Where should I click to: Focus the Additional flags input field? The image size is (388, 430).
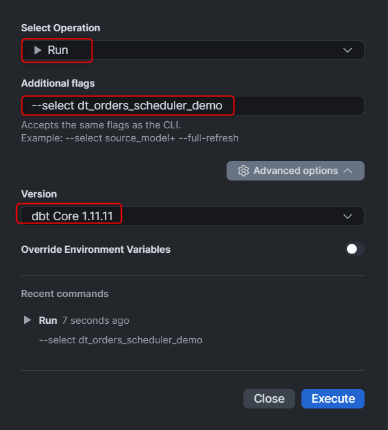pos(193,106)
